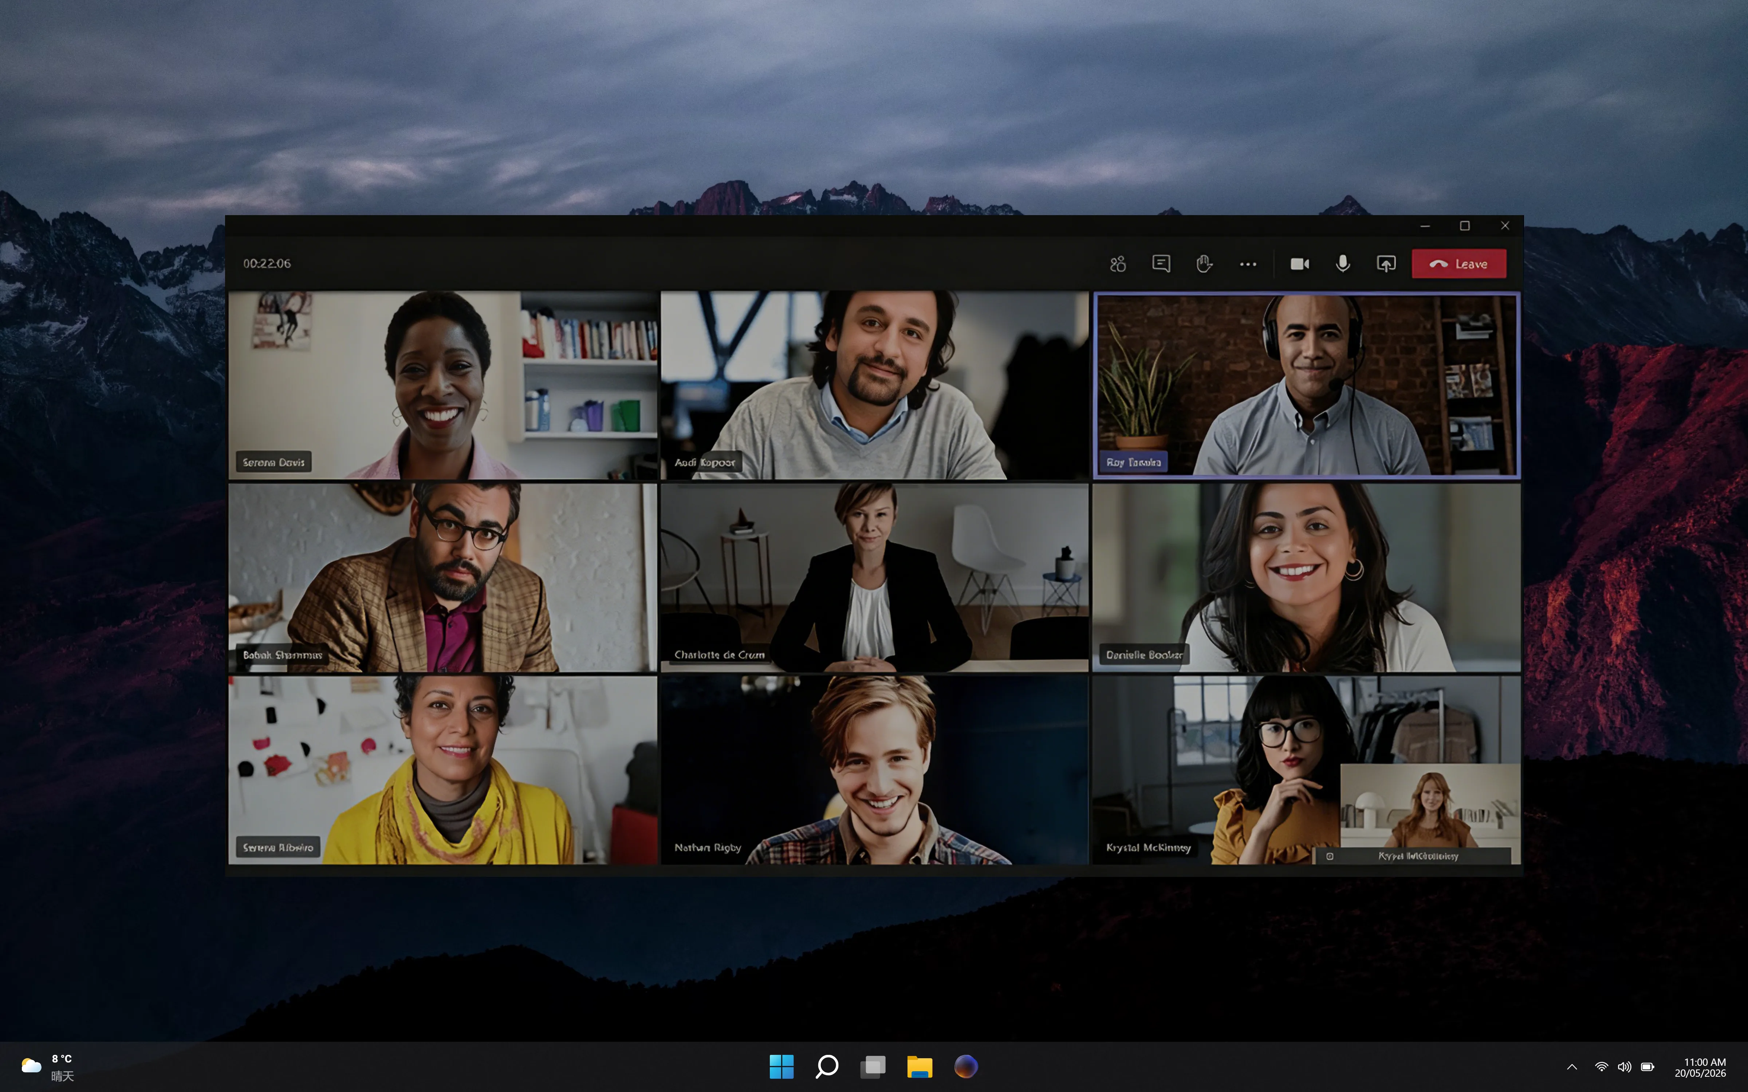
Task: Open File Explorer from the taskbar
Action: 920,1066
